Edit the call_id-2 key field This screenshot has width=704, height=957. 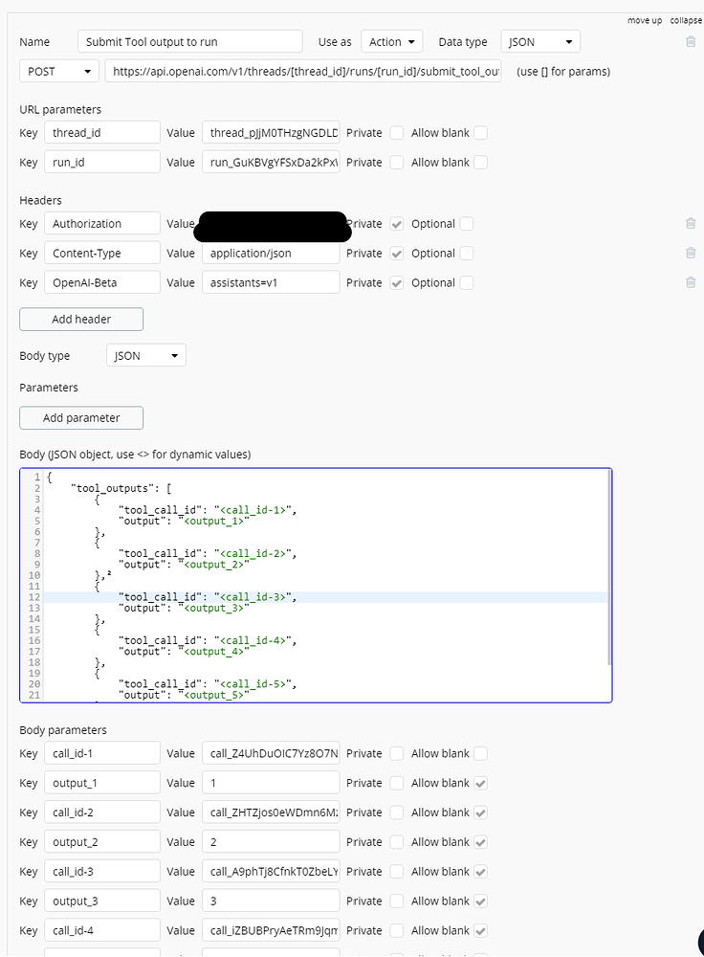[102, 812]
